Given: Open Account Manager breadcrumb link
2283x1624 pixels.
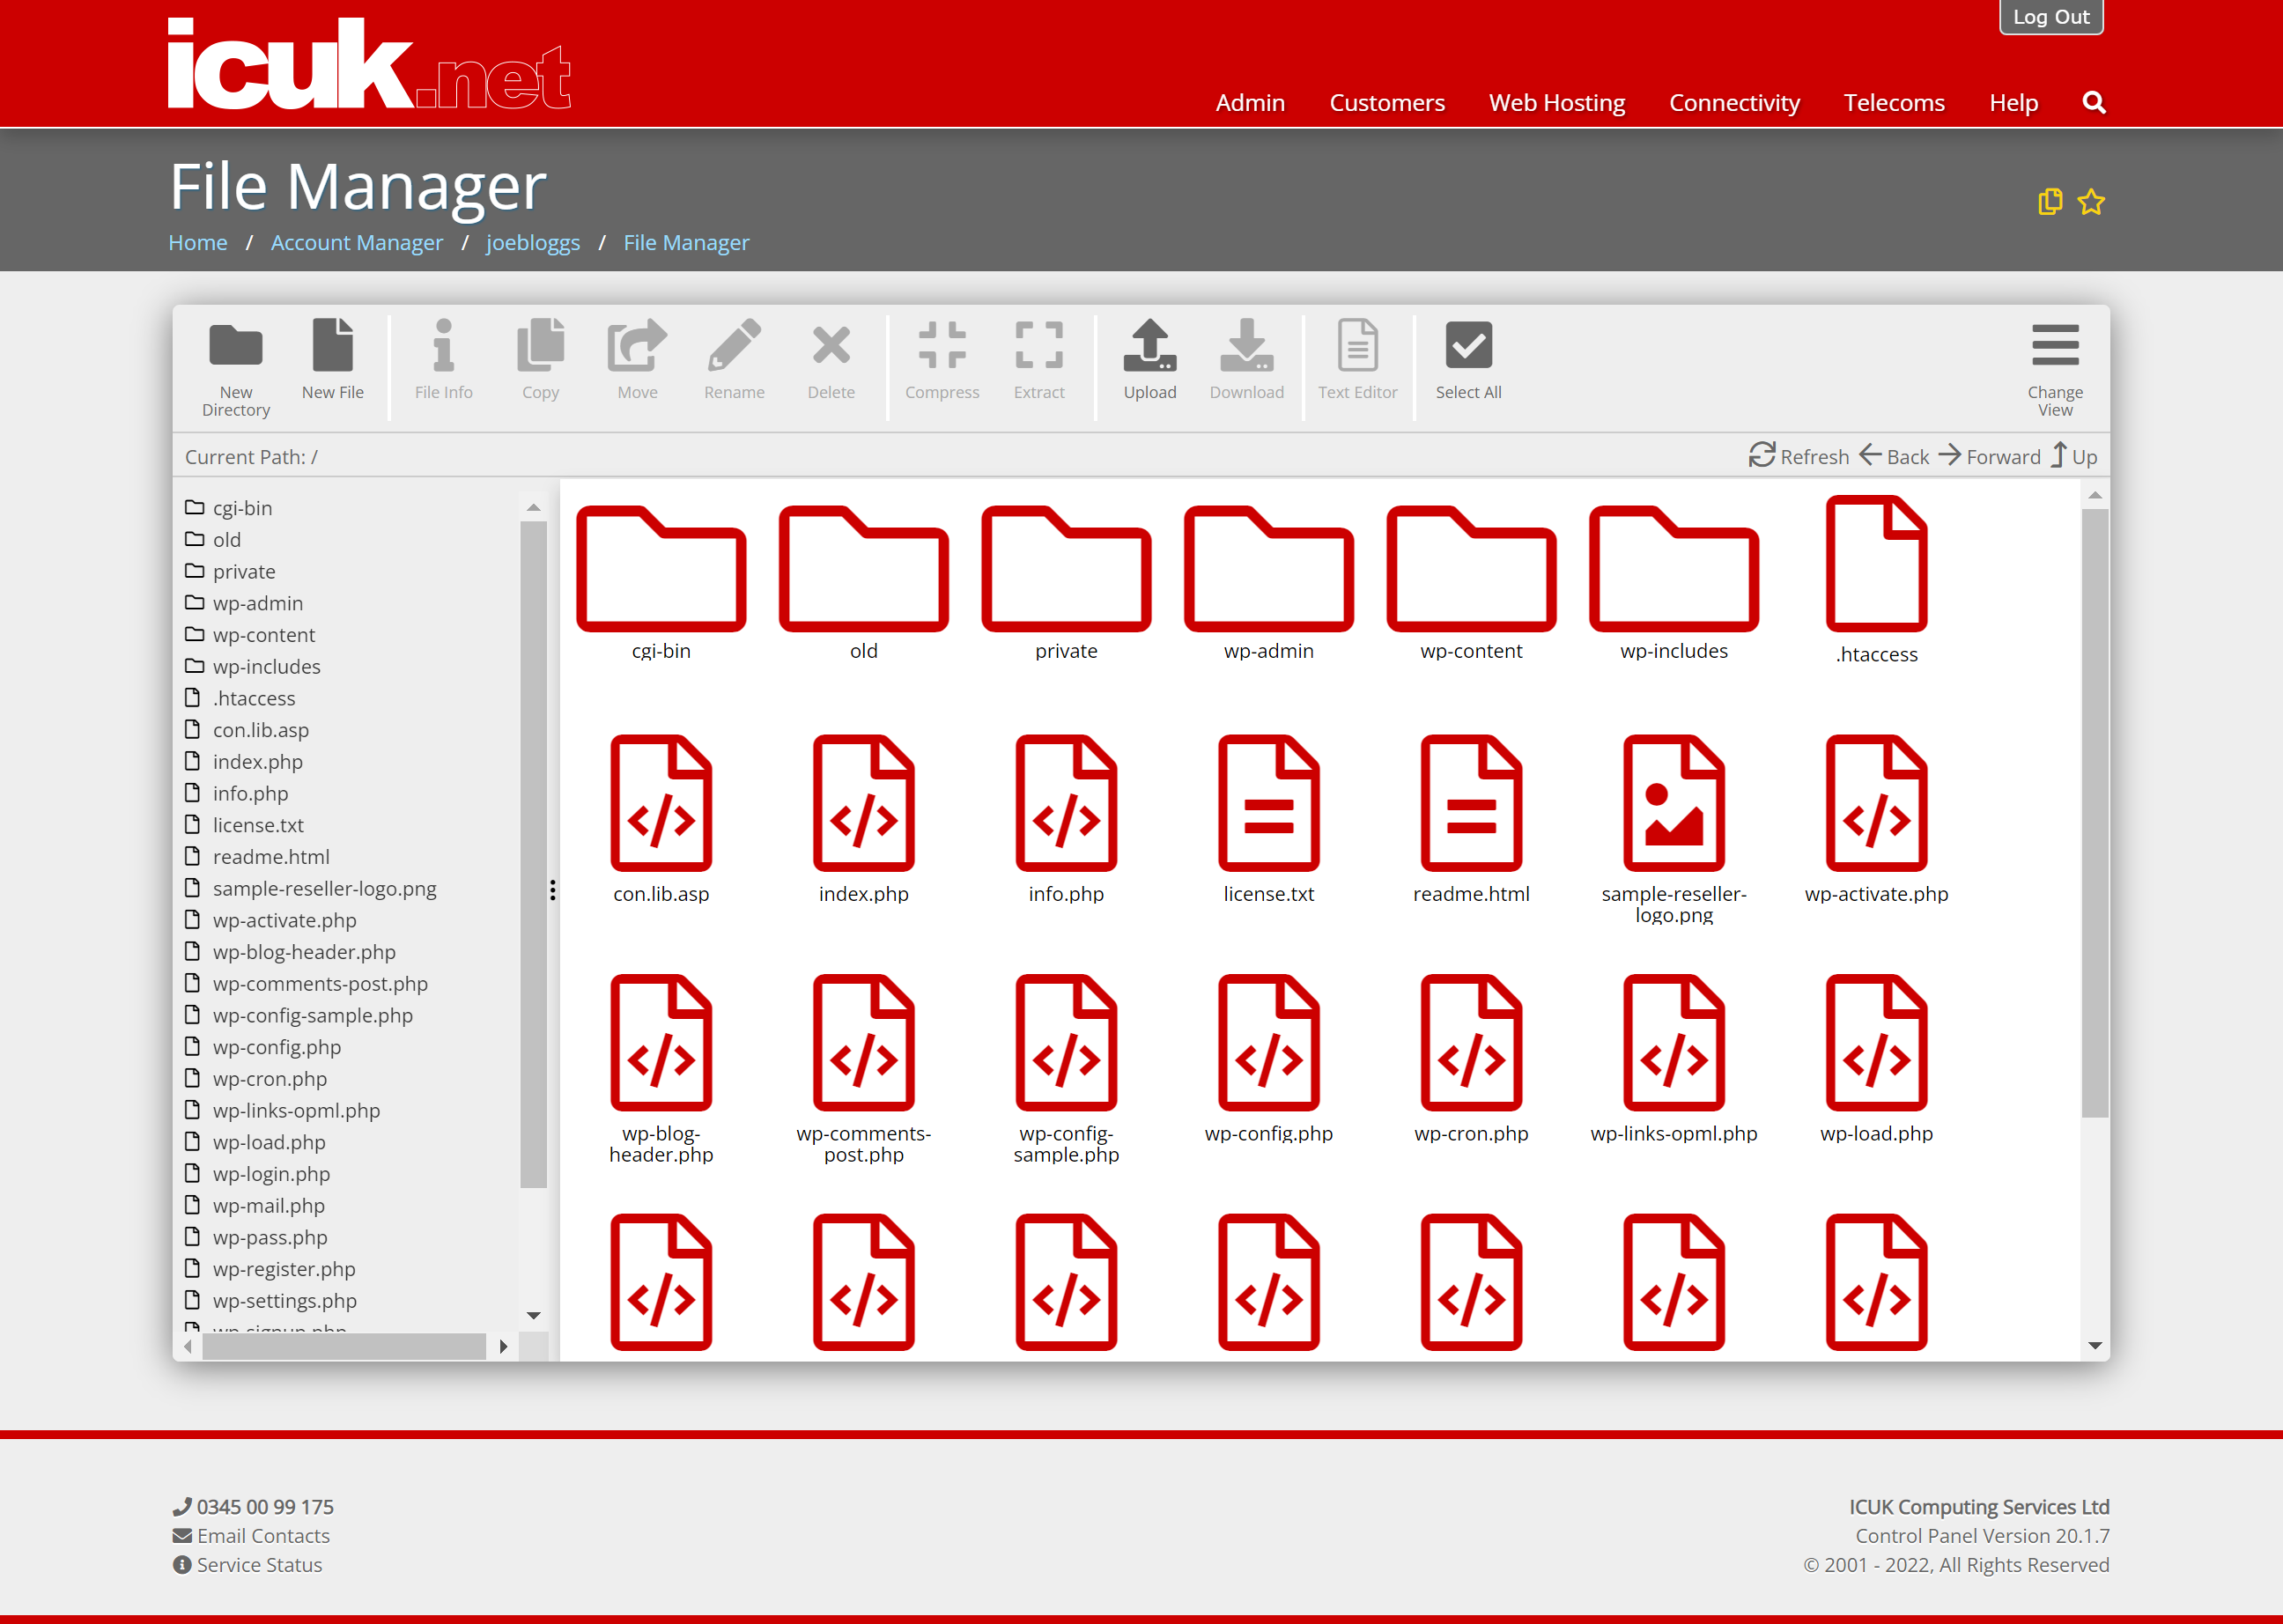Looking at the screenshot, I should [x=357, y=242].
